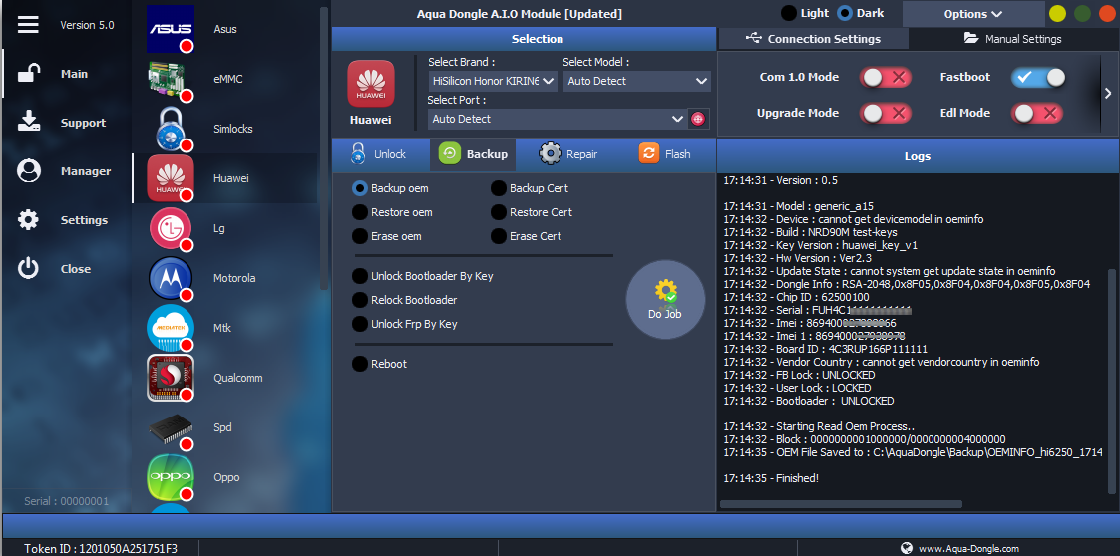Select the Restore oem option

360,212
